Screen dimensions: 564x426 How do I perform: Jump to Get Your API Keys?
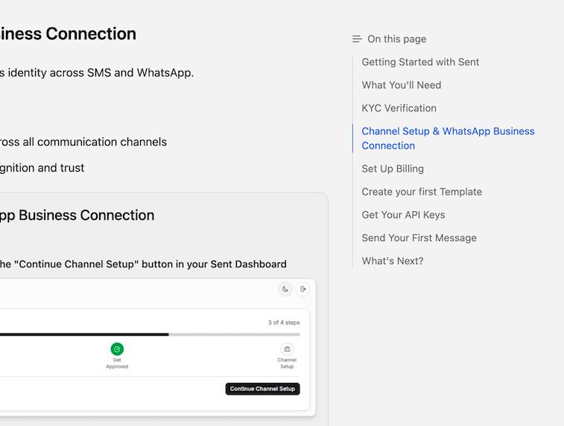pyautogui.click(x=403, y=215)
